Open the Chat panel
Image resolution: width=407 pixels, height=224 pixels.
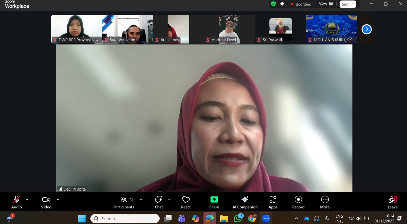coord(159,202)
